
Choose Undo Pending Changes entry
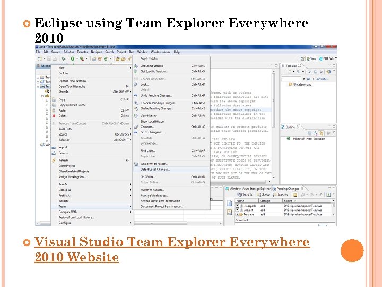(x=171, y=96)
